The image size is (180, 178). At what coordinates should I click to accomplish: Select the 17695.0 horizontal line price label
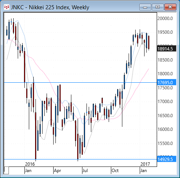(167, 82)
